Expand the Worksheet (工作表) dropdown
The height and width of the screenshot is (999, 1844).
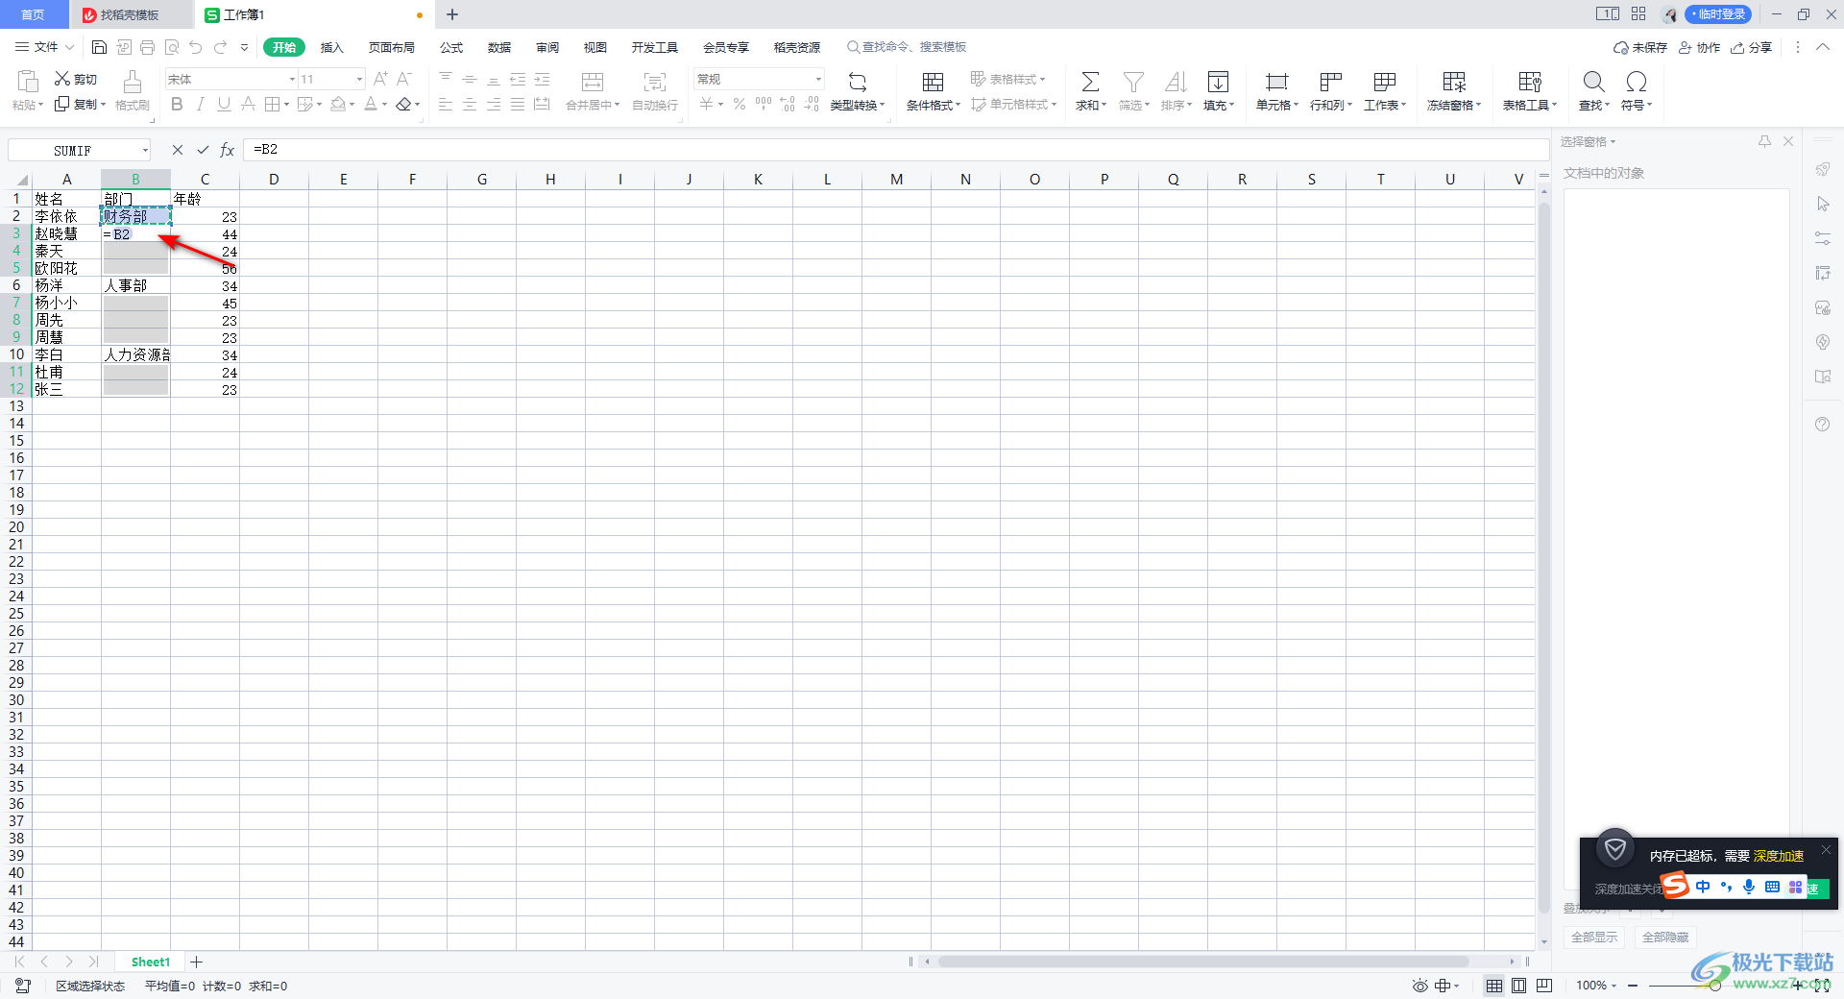pyautogui.click(x=1403, y=106)
